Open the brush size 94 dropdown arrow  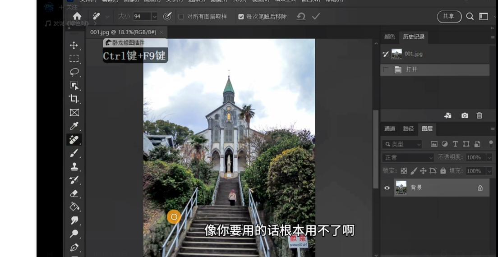[154, 17]
